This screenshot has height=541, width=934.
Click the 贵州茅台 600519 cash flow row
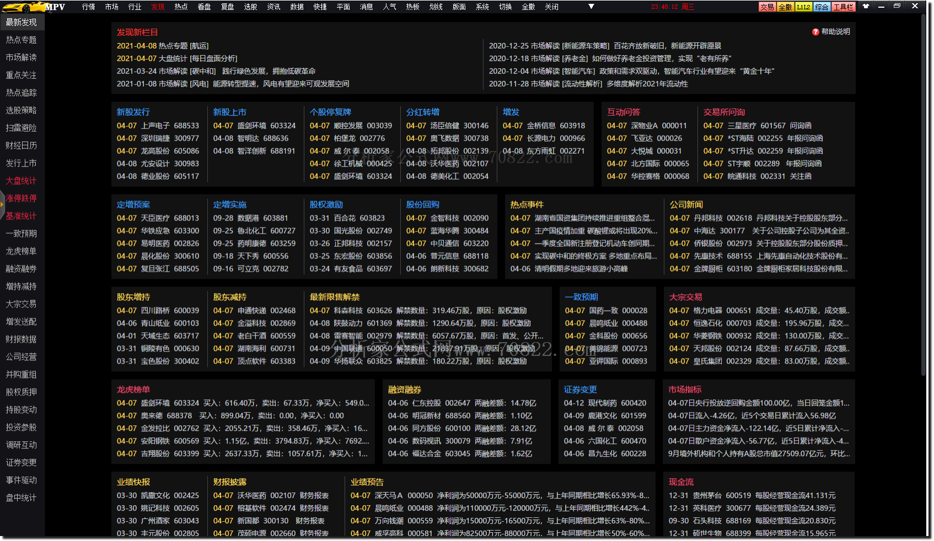(x=752, y=495)
